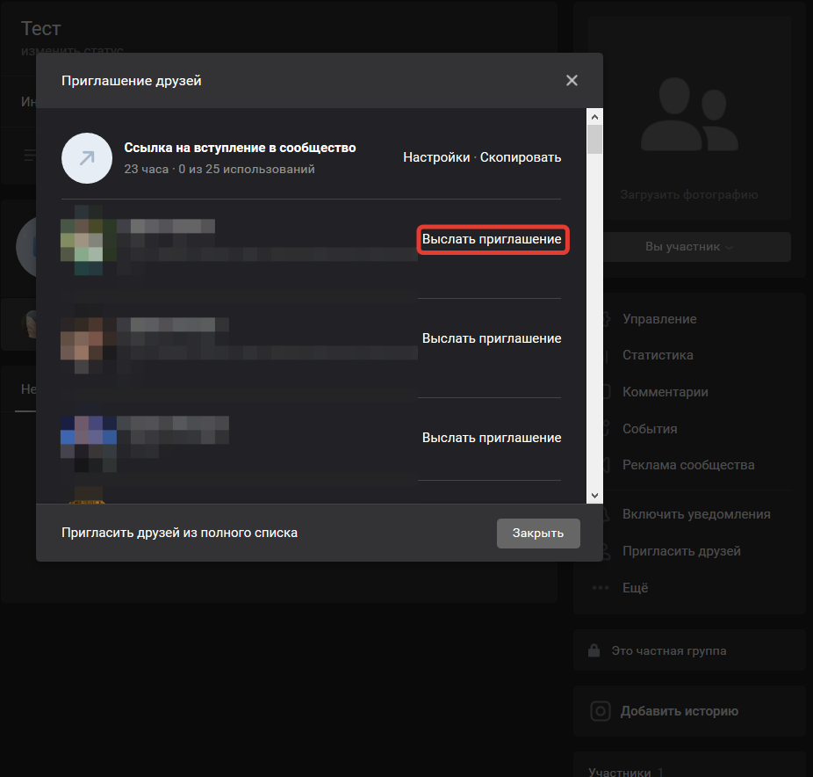Open Статистика in the community menu

658,355
